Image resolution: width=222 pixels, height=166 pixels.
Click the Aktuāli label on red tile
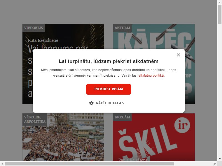[x=122, y=117]
